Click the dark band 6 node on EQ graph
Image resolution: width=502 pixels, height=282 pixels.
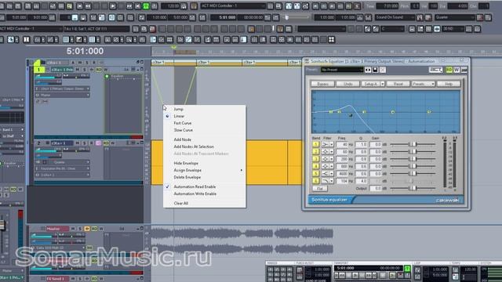click(x=351, y=115)
